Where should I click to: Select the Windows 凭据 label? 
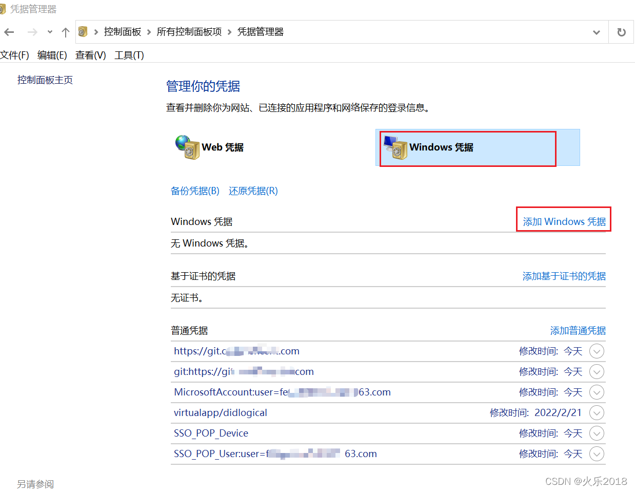pos(441,147)
